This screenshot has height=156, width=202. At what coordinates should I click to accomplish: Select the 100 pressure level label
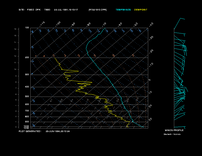tap(27, 28)
